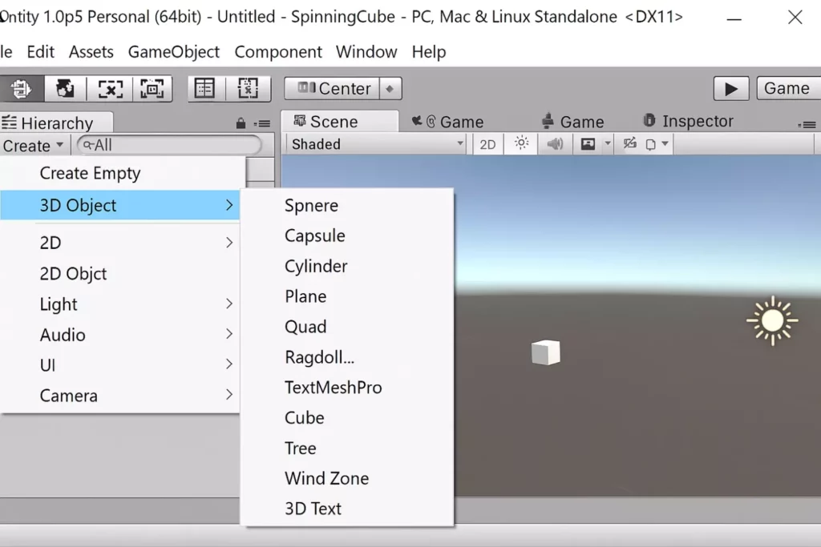This screenshot has width=821, height=547.
Task: Open the Shaded draw mode dropdown
Action: [x=377, y=144]
